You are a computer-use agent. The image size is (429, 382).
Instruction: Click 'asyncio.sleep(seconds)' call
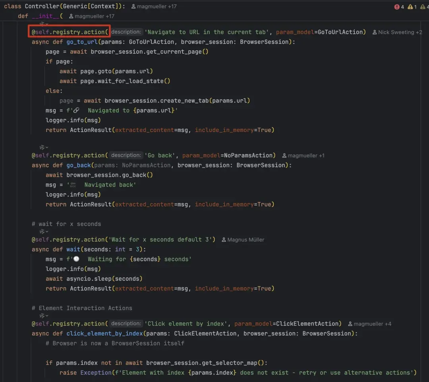click(x=104, y=279)
